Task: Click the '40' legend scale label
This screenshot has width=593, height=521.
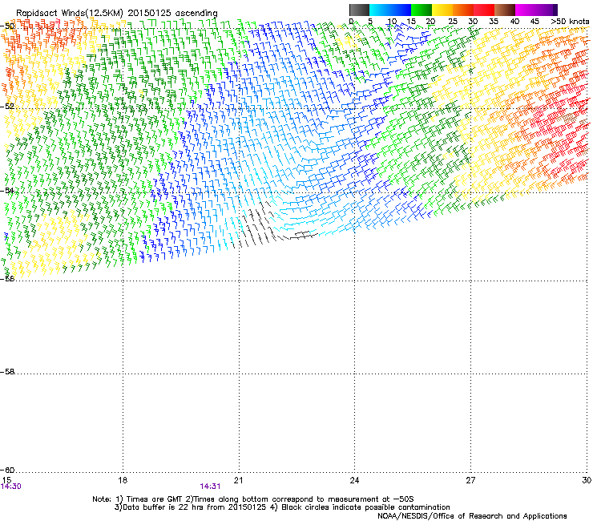Action: coord(514,22)
